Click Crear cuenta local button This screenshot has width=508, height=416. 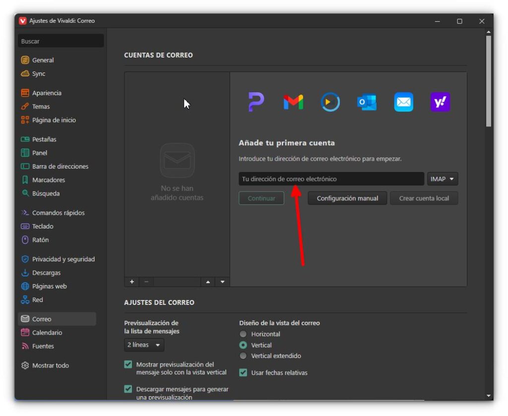coord(424,198)
